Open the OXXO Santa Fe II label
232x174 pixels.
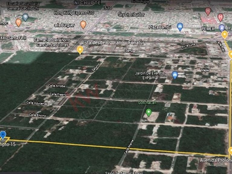(x=13, y=38)
